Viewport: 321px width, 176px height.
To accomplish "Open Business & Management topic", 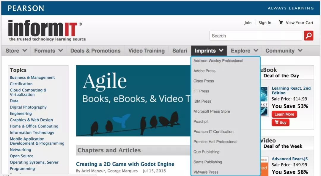I will [x=32, y=77].
